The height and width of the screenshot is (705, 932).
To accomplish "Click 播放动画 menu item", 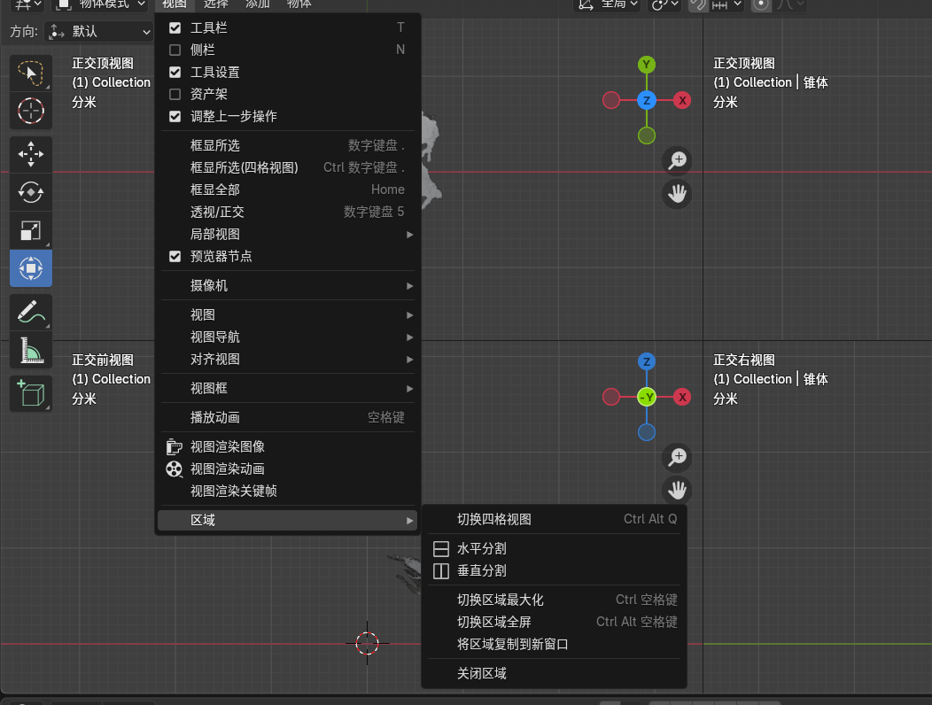I will click(288, 417).
